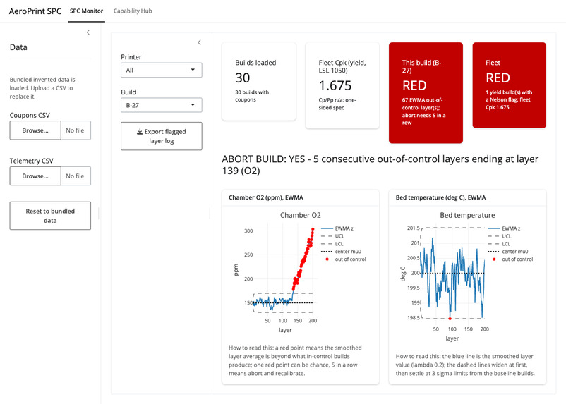Image resolution: width=566 pixels, height=404 pixels.
Task: Click the Builds loaded value card
Action: click(259, 82)
